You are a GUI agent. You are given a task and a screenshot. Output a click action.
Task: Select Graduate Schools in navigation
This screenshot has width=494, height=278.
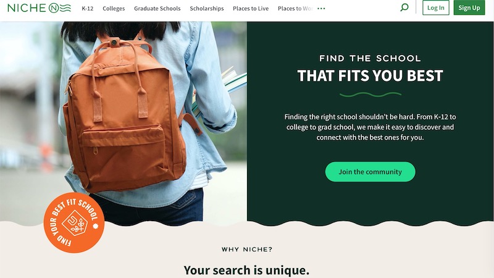pos(157,9)
